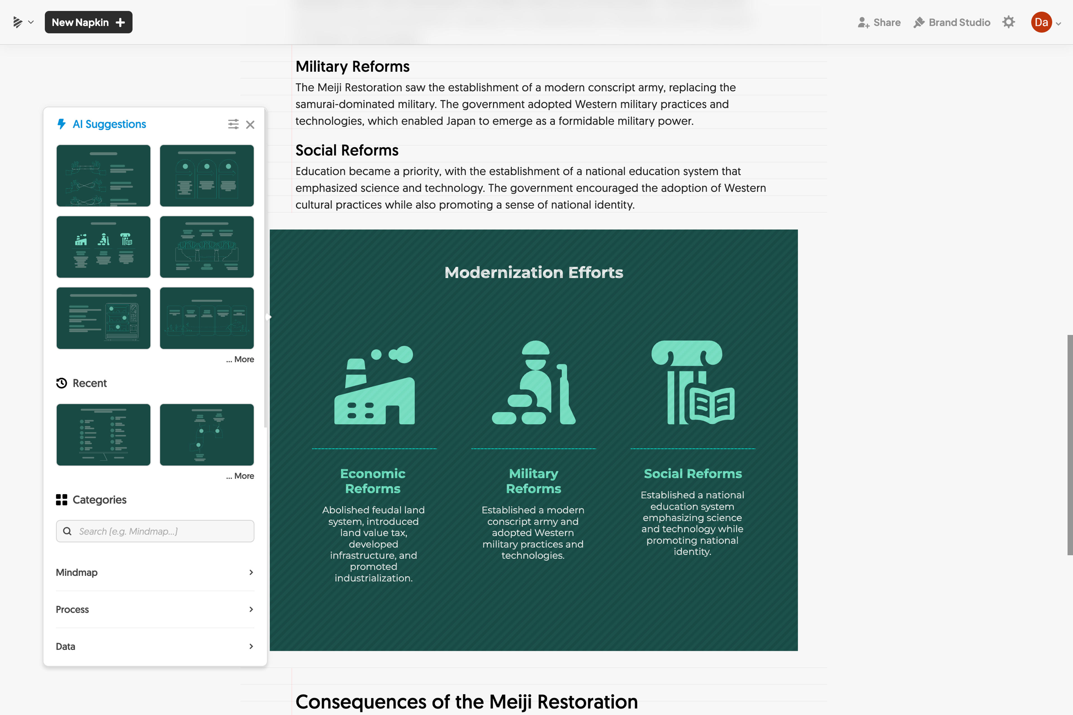This screenshot has height=715, width=1073.
Task: Click the search magnifier icon
Action: point(67,531)
